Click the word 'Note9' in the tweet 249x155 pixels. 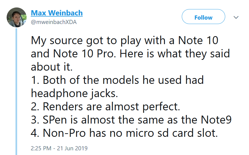[216, 119]
